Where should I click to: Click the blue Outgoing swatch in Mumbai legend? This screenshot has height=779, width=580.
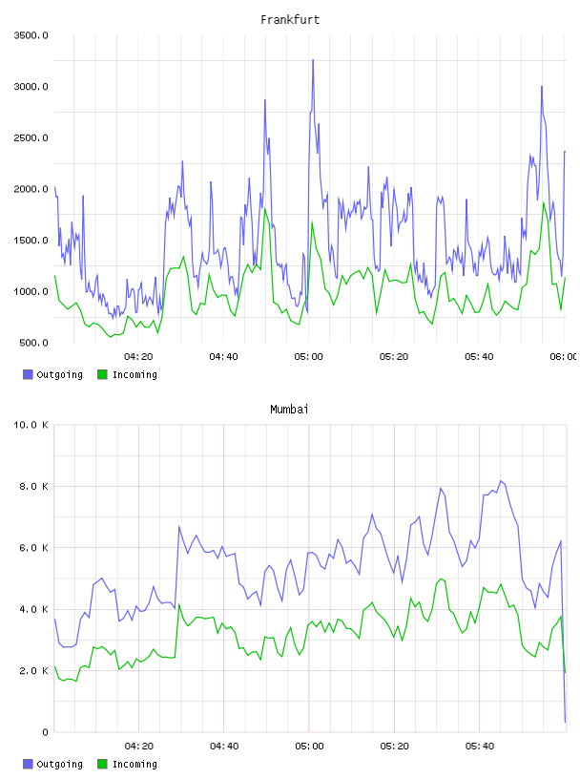pos(28,764)
